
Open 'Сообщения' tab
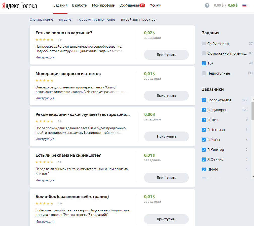coord(129,5)
